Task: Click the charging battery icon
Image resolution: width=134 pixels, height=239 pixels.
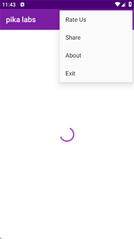Action: pos(130,4)
